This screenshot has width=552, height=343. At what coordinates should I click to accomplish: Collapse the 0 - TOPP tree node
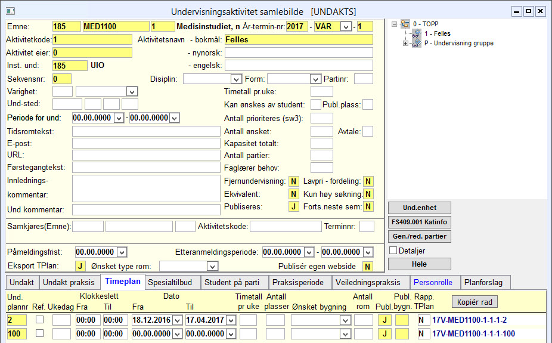394,24
